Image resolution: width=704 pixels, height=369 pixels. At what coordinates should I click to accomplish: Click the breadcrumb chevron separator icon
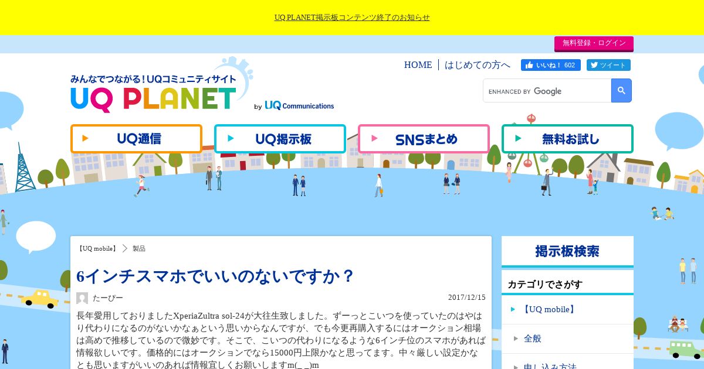(125, 248)
